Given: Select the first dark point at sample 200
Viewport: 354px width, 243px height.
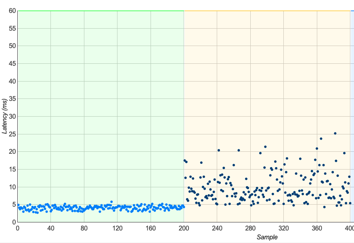Looking at the screenshot, I should point(184,161).
